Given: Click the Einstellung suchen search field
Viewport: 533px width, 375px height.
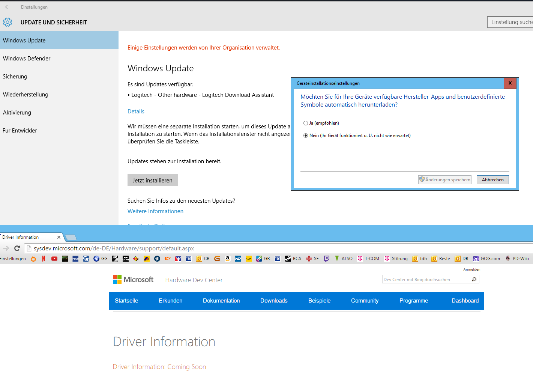Looking at the screenshot, I should pyautogui.click(x=510, y=22).
